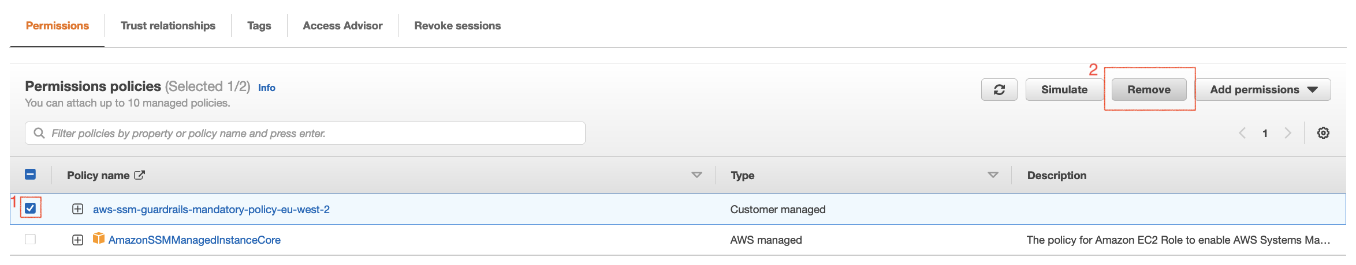Click the AmazonSSMManagedInstanceCore orange box icon
Viewport: 1356px width, 265px height.
[x=99, y=238]
